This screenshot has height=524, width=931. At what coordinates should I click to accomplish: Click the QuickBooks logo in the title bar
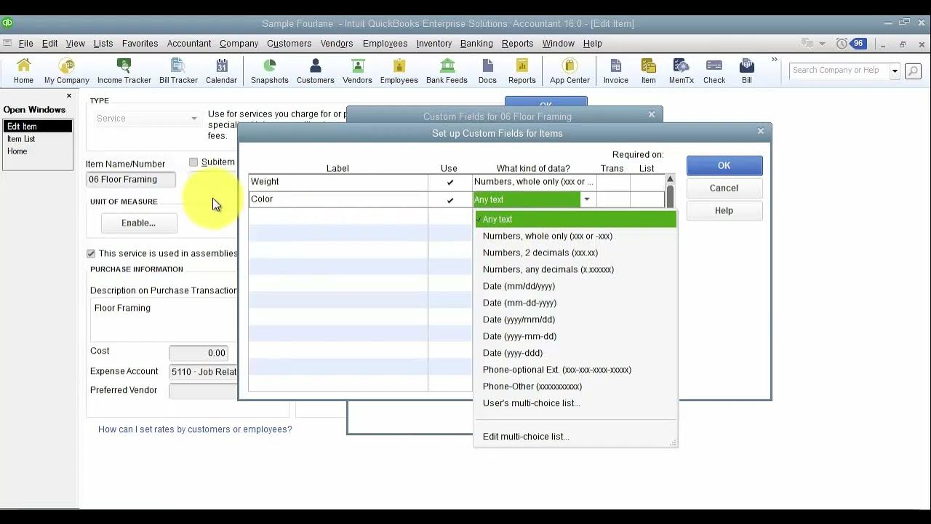8,23
